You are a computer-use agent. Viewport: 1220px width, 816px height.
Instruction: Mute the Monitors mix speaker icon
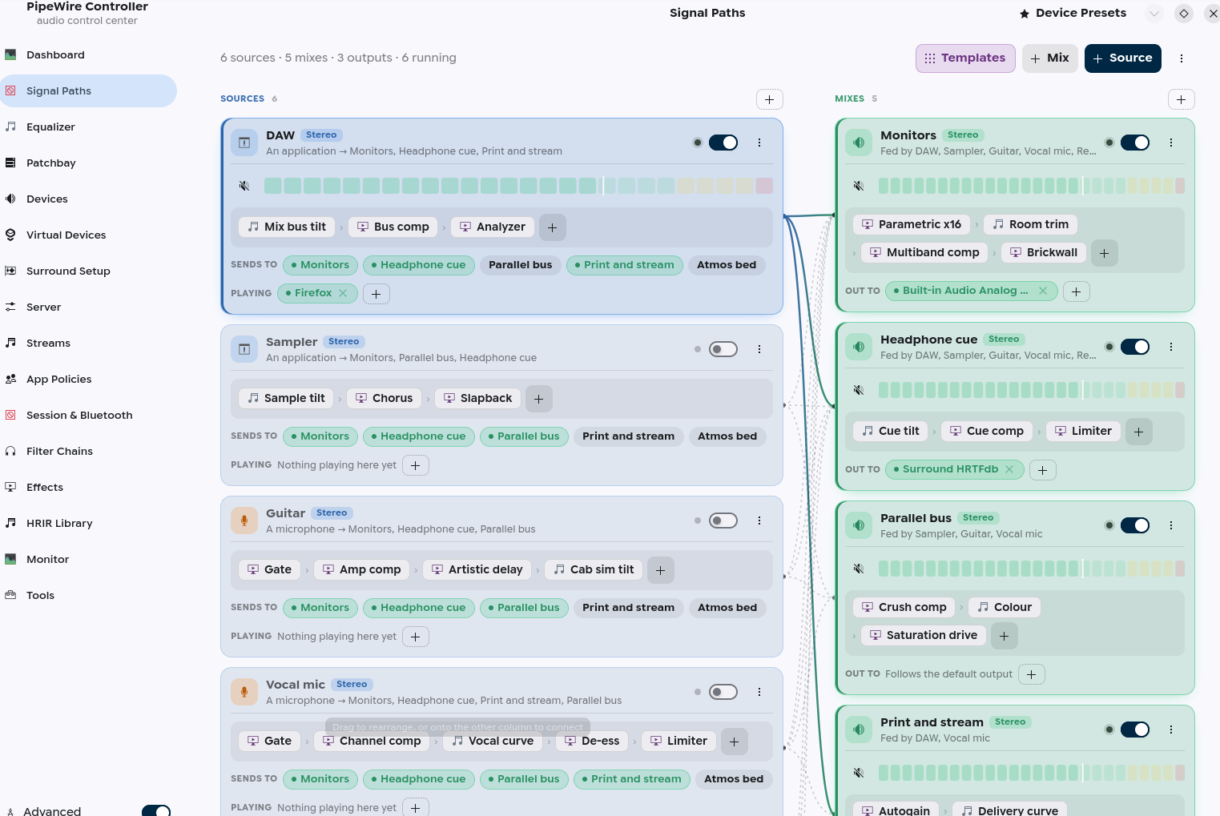[x=859, y=186]
